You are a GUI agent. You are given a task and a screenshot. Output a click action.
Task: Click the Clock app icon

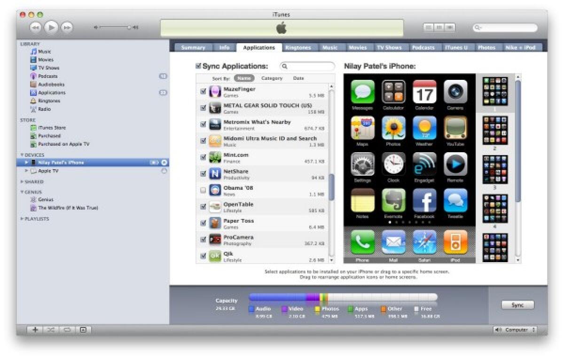[394, 164]
